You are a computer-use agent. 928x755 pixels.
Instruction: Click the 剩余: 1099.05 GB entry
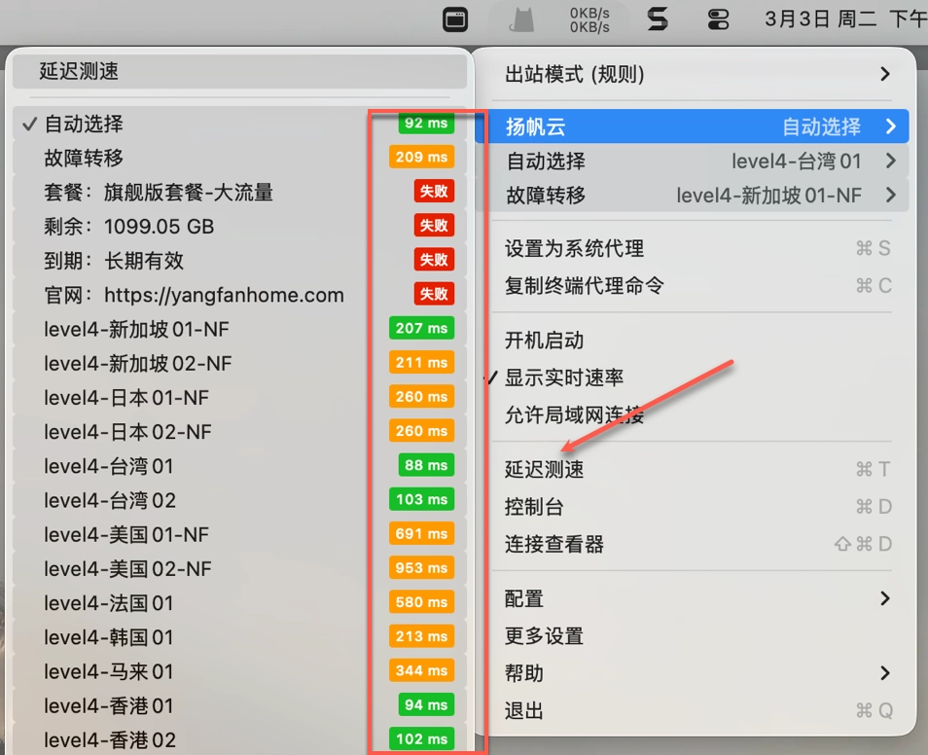[239, 227]
